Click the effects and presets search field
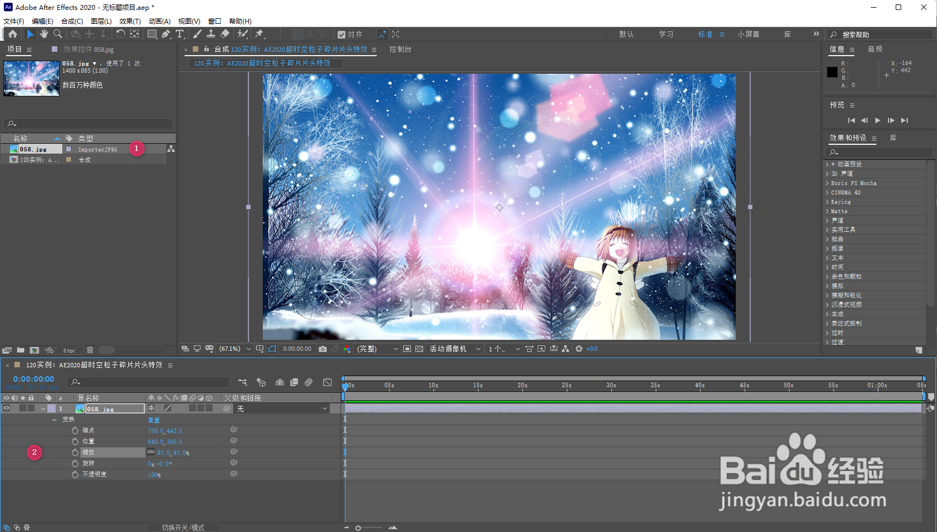The width and height of the screenshot is (937, 532). click(x=880, y=152)
